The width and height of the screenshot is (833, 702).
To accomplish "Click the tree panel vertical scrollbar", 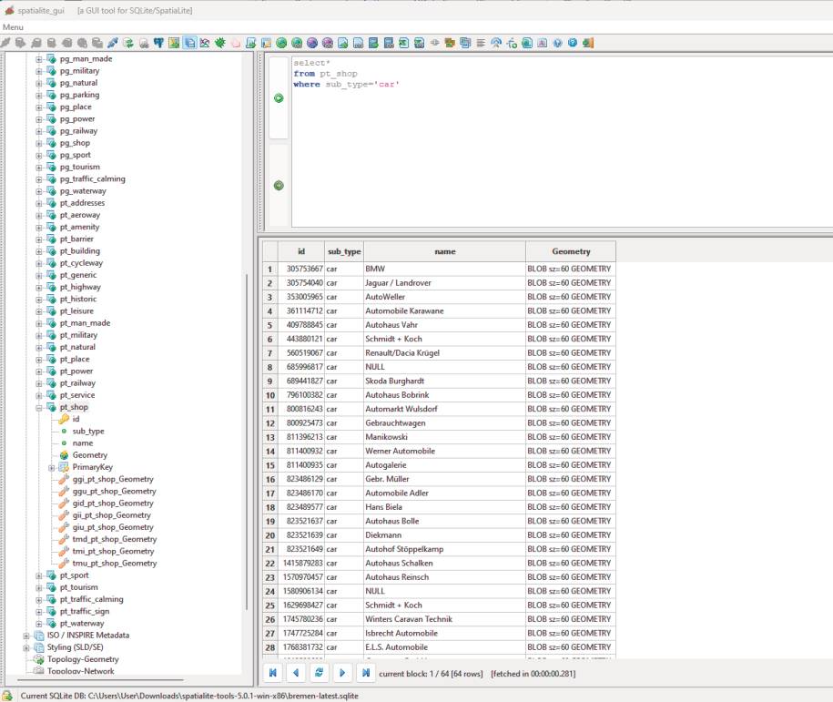I will pyautogui.click(x=247, y=441).
